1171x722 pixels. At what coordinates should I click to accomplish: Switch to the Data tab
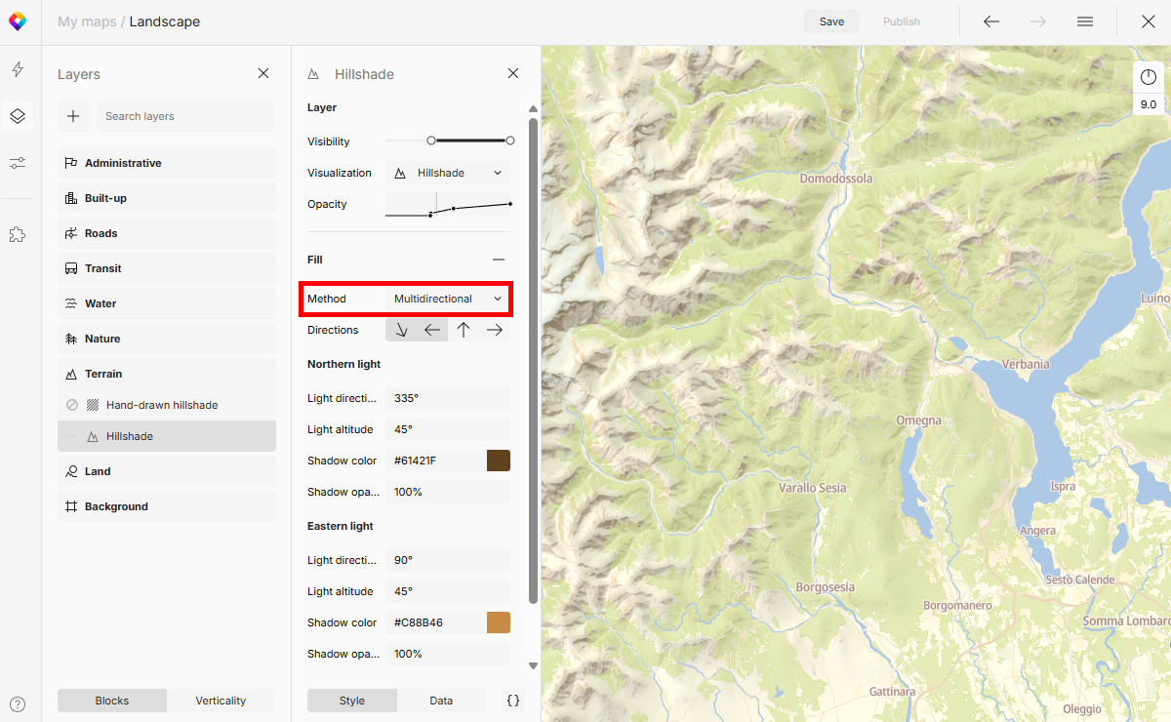tap(441, 700)
